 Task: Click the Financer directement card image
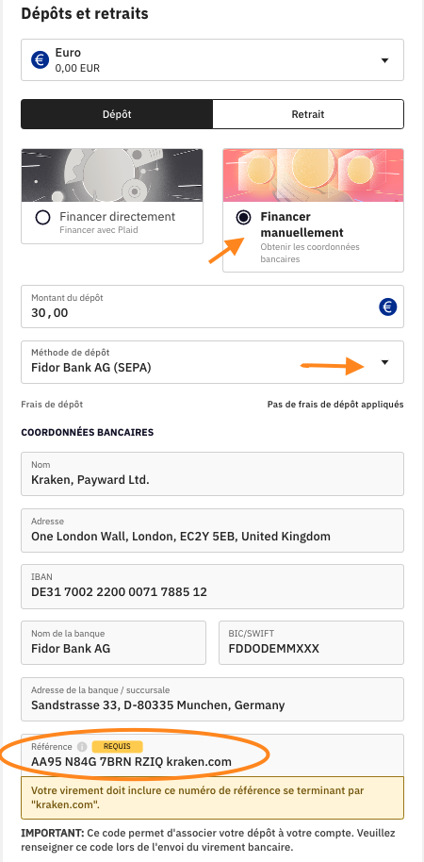click(x=112, y=174)
